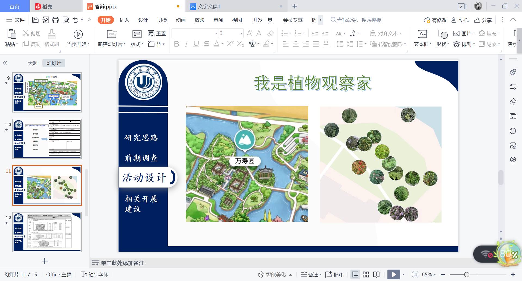
Task: Toggle Italic text formatting
Action: 186,44
